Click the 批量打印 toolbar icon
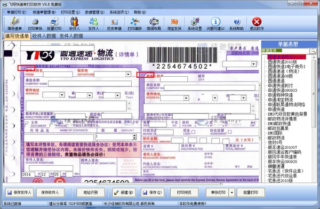The width and height of the screenshot is (320, 209). 54,23
